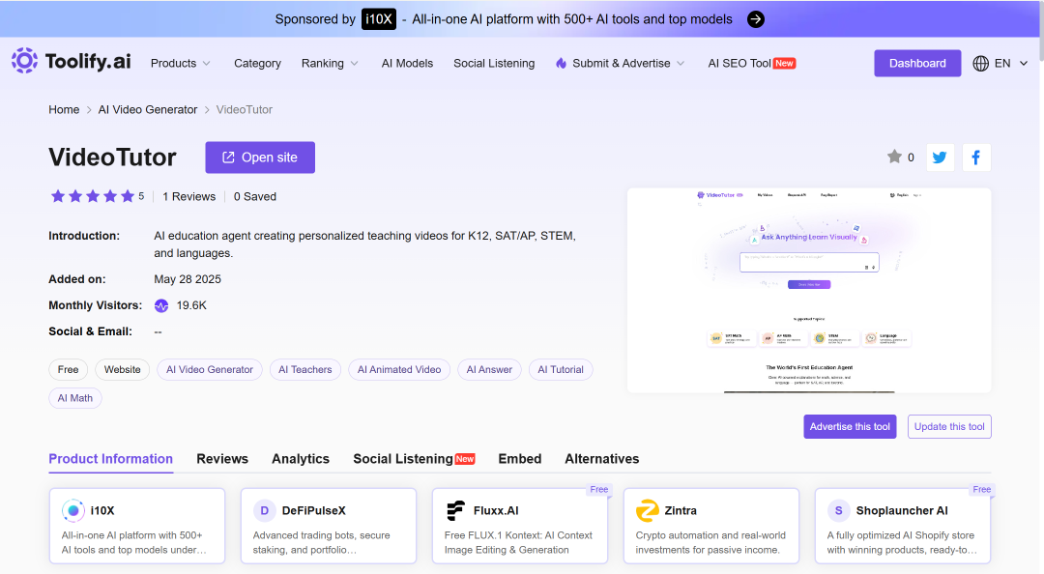Share VideoTutor on Facebook
The width and height of the screenshot is (1044, 574).
976,158
